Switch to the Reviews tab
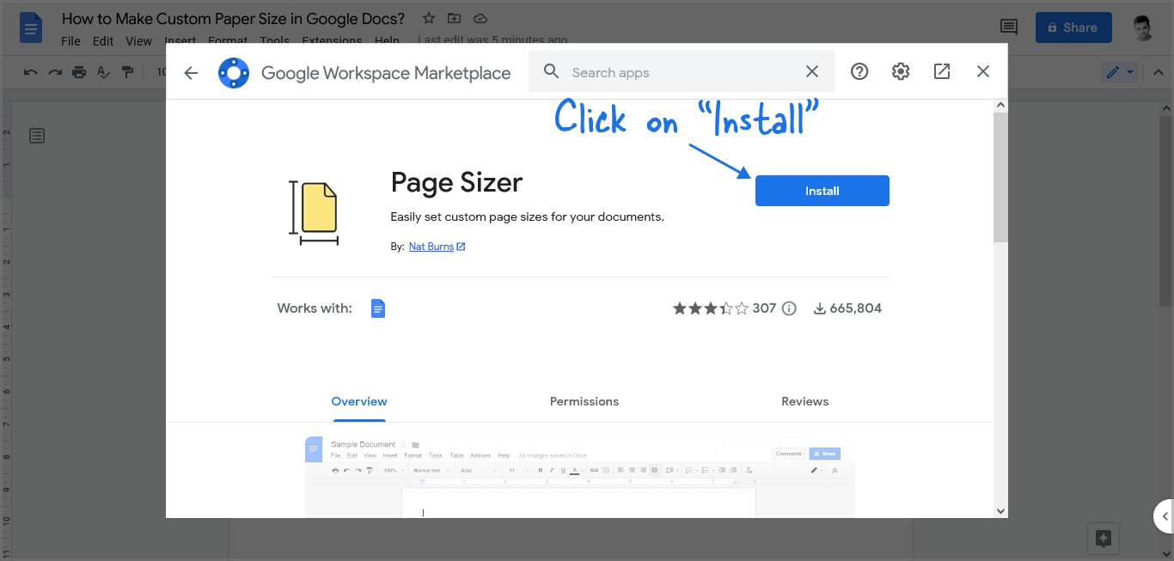This screenshot has height=561, width=1174. coord(804,401)
